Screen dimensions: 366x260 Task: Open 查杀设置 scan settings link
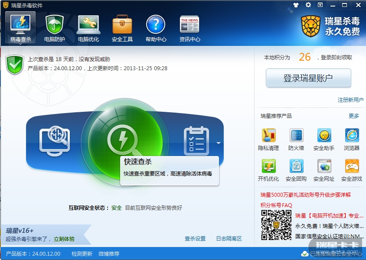tap(195, 238)
